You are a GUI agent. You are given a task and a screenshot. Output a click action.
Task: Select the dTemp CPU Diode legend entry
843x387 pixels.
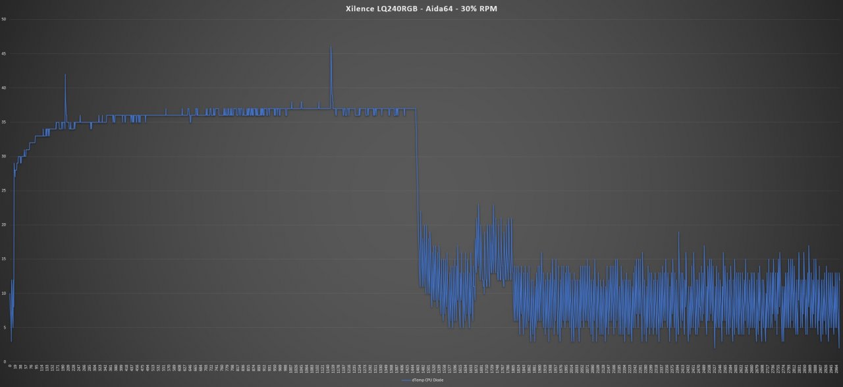coord(421,380)
